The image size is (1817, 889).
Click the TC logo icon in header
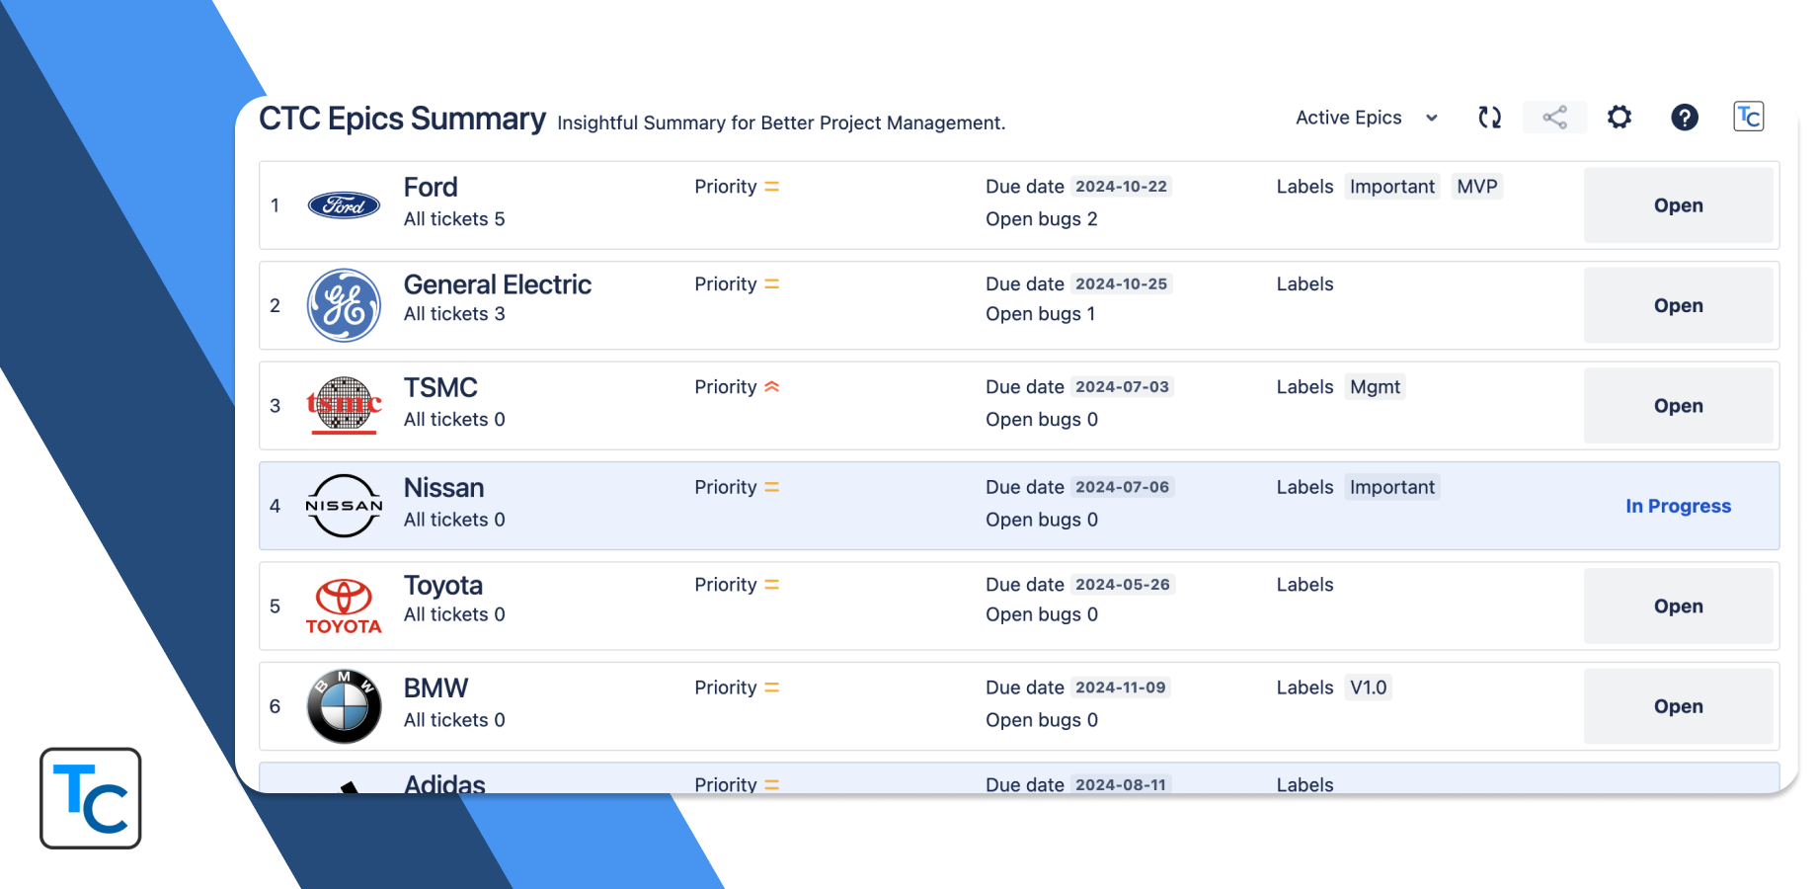pos(1749,117)
